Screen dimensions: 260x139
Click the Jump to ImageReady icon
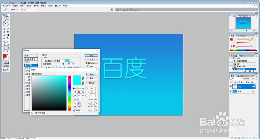(x=6, y=70)
